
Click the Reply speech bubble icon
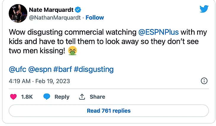click(47, 97)
